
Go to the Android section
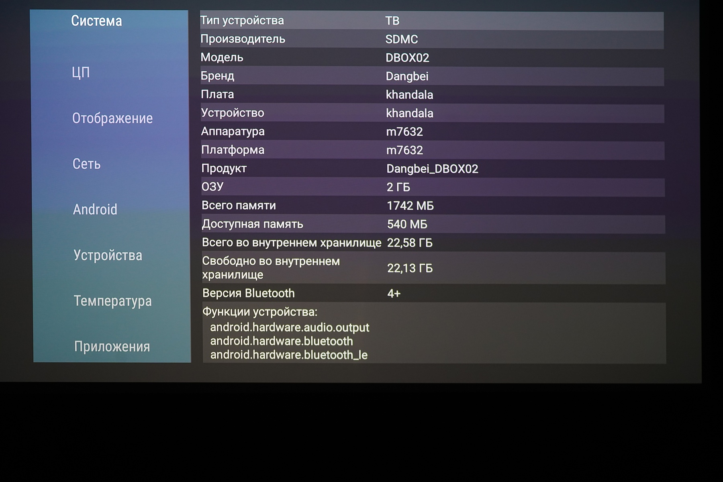[x=95, y=209]
